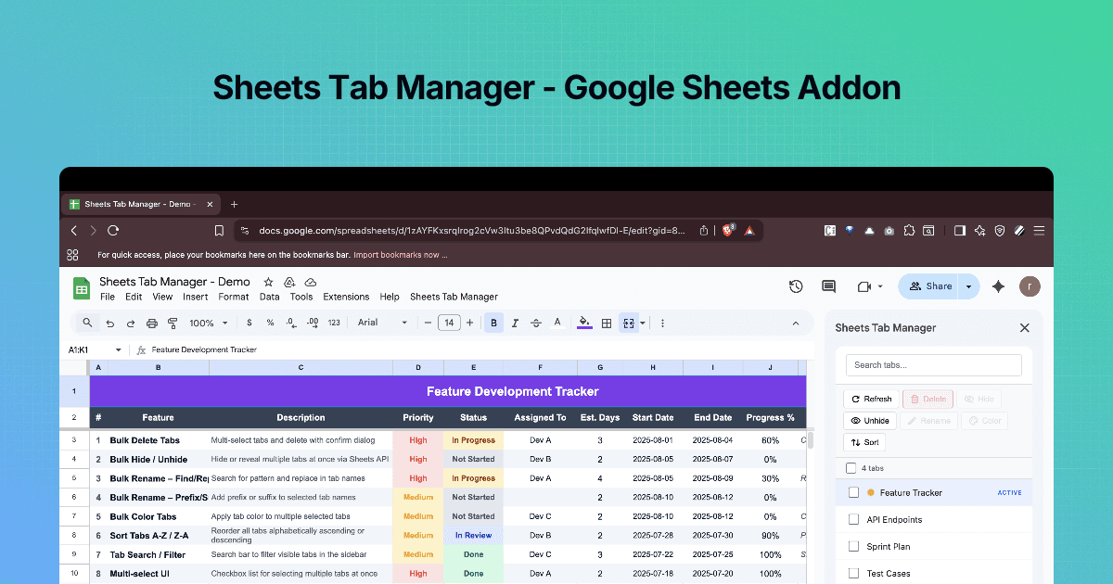The height and width of the screenshot is (584, 1113).
Task: Open version history clock icon
Action: 796,286
